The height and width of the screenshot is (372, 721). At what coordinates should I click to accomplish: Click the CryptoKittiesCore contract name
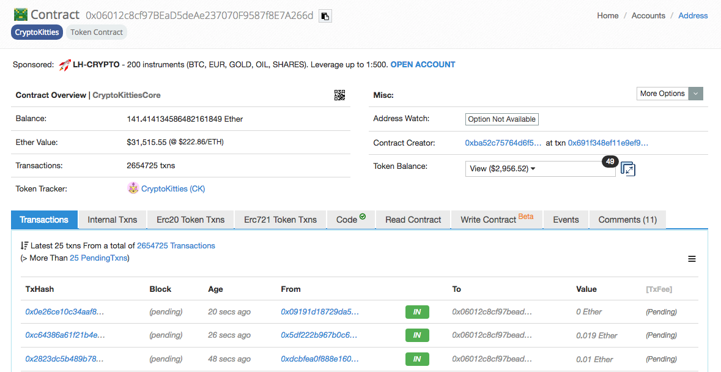(127, 95)
